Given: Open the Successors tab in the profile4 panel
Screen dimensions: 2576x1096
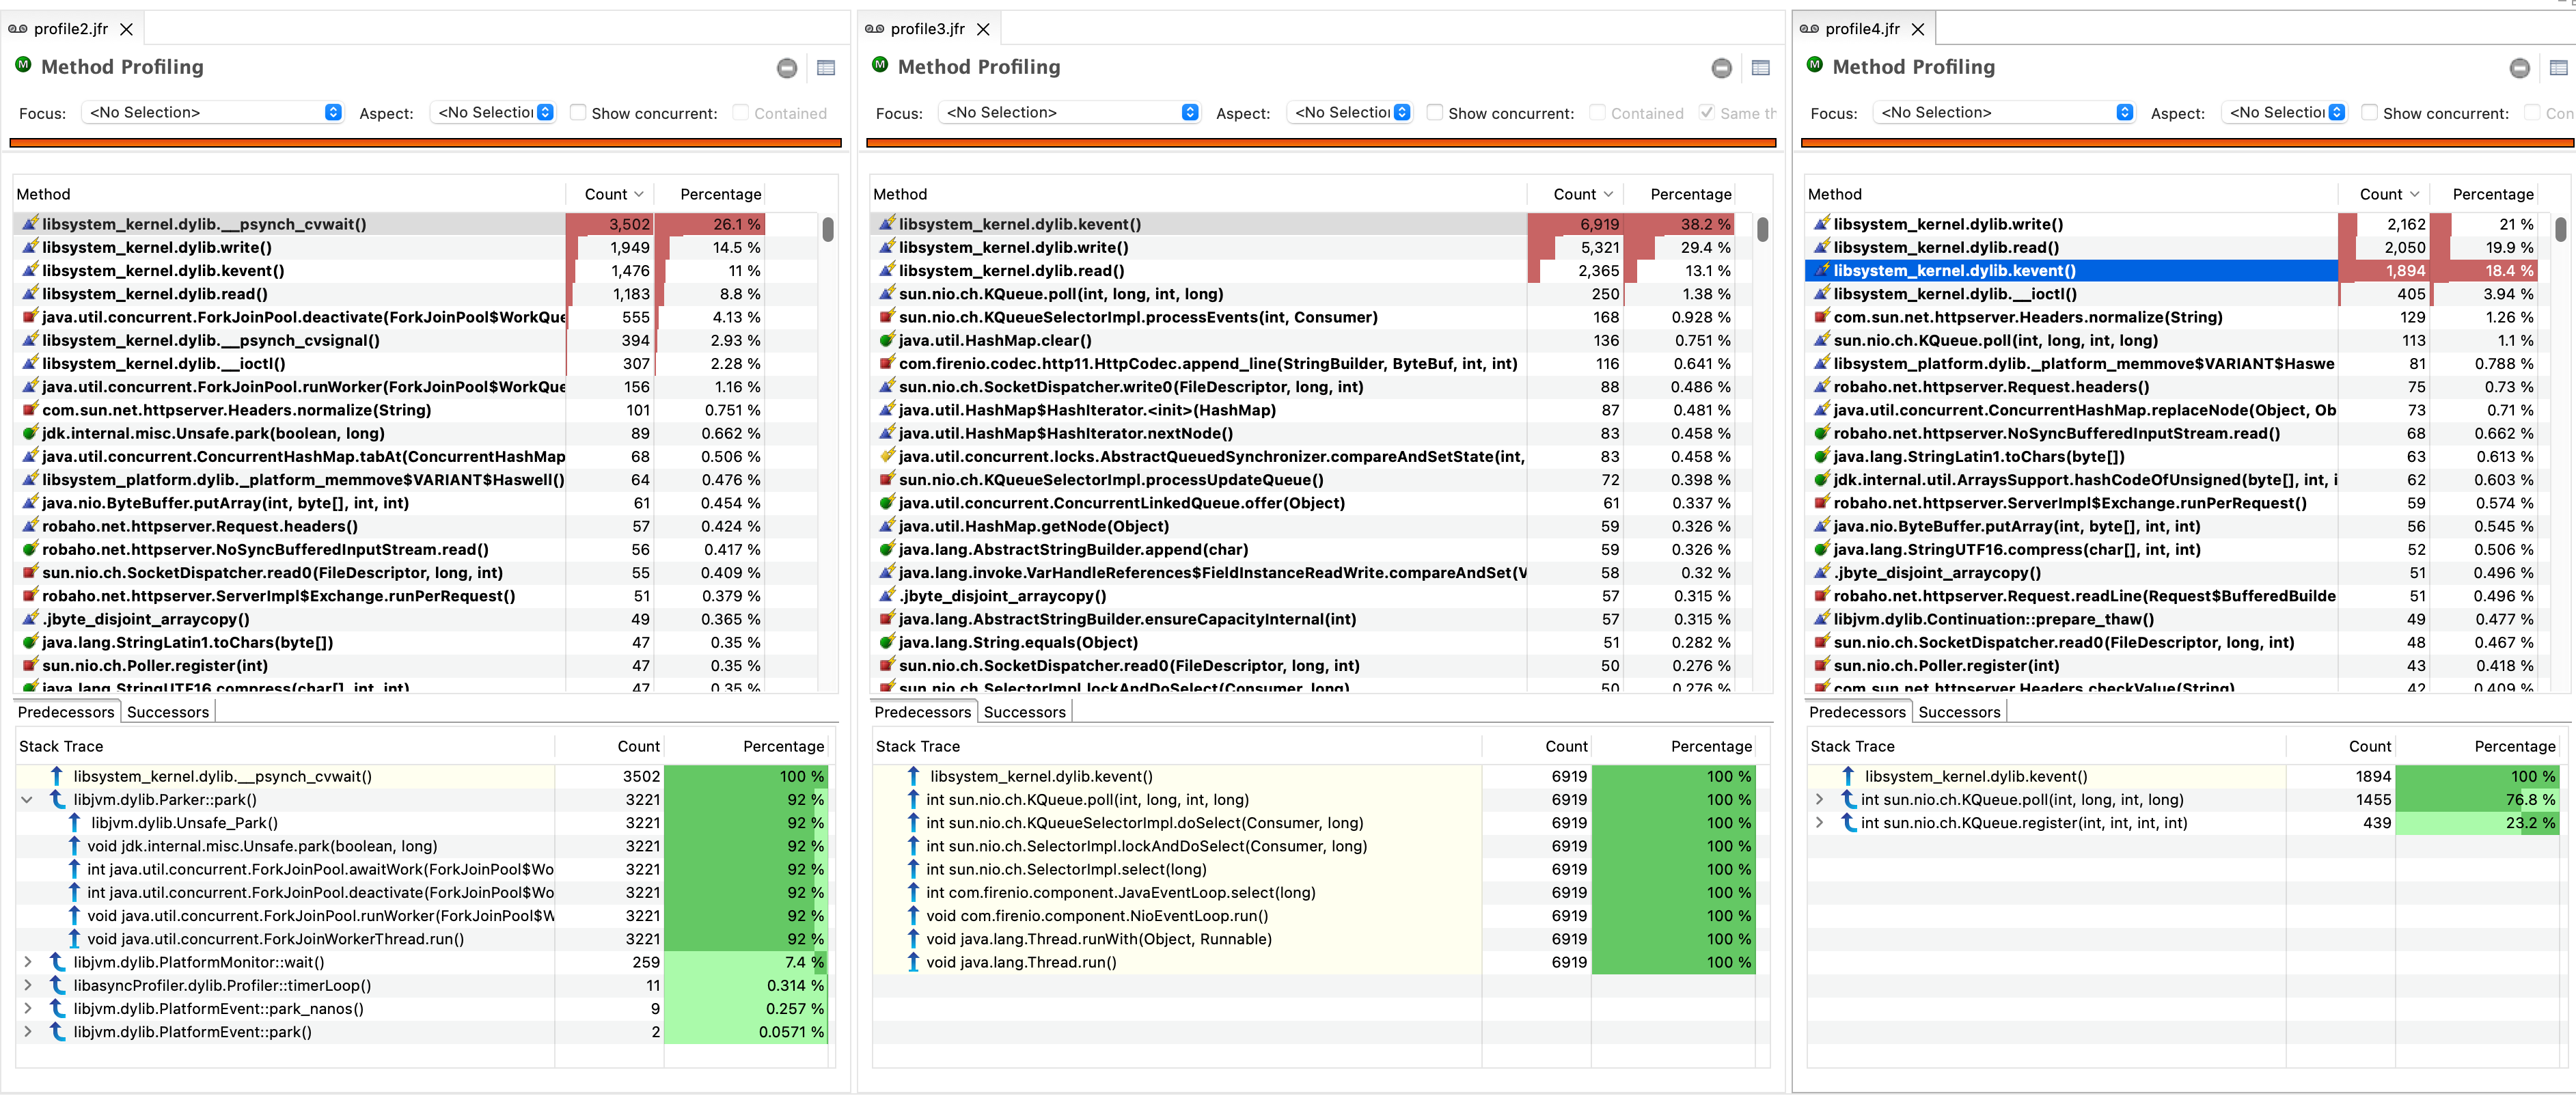Looking at the screenshot, I should (x=1958, y=712).
